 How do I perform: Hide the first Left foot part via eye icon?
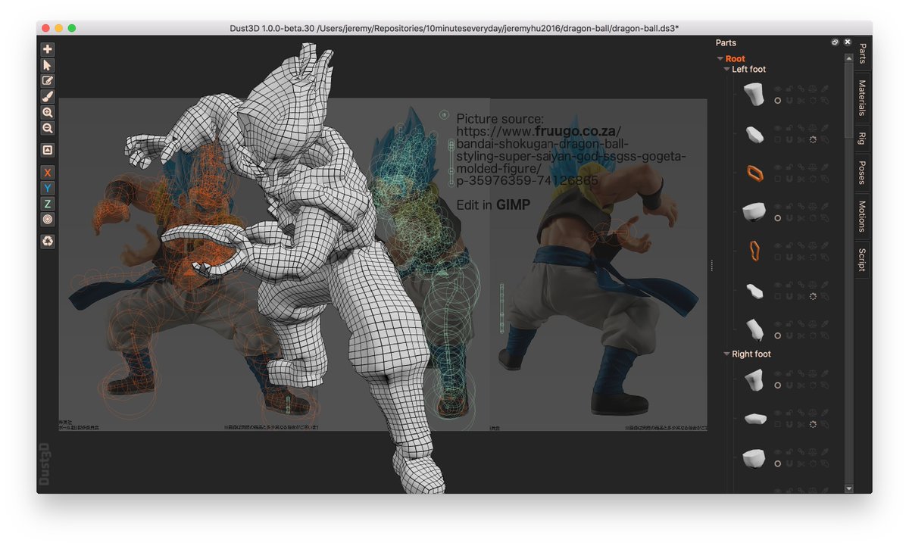point(777,89)
